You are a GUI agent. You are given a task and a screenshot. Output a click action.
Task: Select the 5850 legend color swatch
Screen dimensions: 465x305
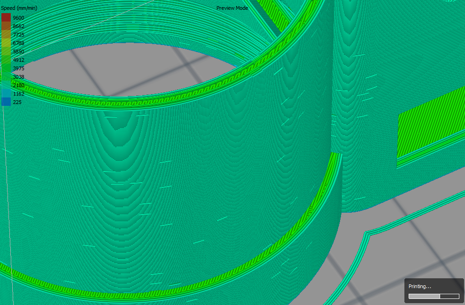point(6,52)
